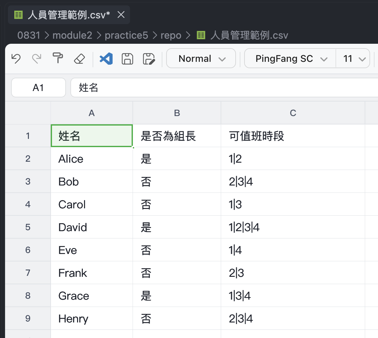The height and width of the screenshot is (338, 378).
Task: Open file in VS Code editor icon
Action: click(106, 59)
